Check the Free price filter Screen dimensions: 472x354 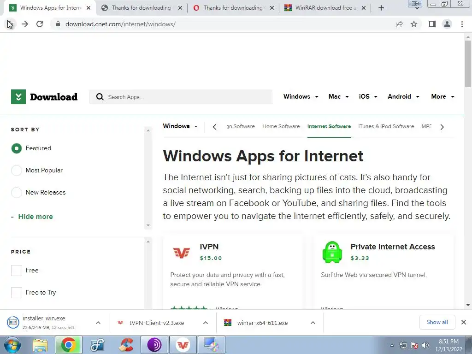(x=17, y=270)
